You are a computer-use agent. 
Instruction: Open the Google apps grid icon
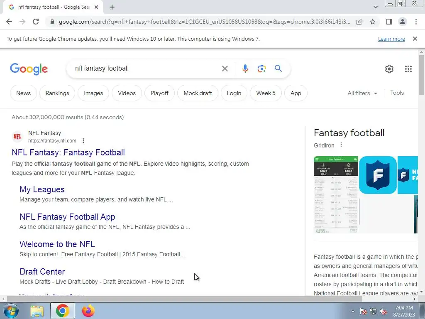pyautogui.click(x=408, y=69)
